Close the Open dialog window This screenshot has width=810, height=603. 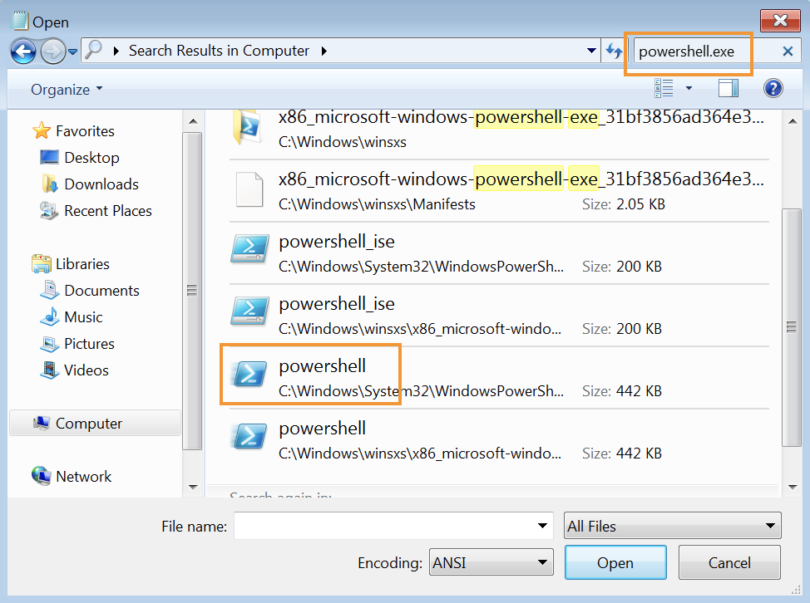[780, 21]
